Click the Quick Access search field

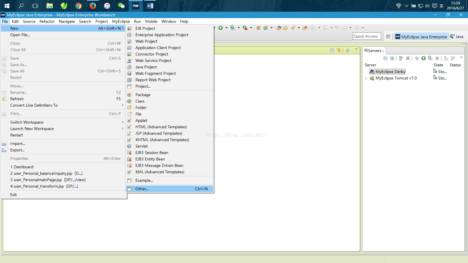367,36
